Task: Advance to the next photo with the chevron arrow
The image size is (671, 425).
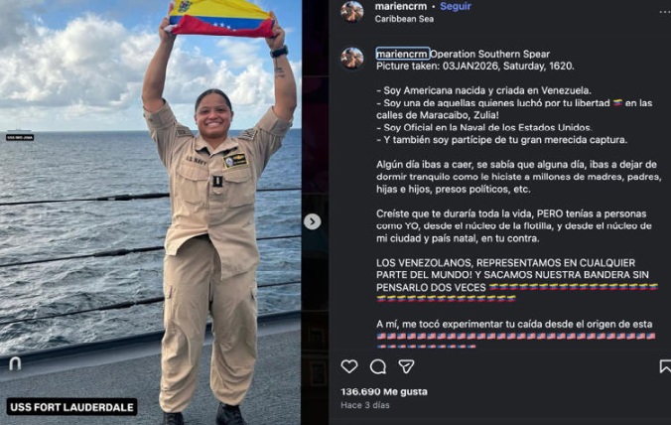Action: (x=313, y=221)
